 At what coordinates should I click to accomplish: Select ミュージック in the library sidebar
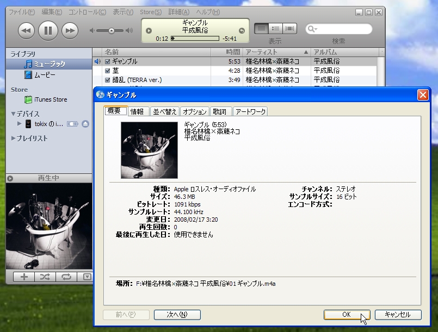(x=49, y=64)
